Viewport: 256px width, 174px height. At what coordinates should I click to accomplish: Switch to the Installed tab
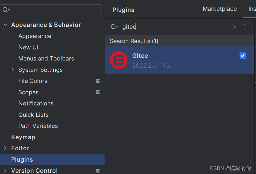pyautogui.click(x=252, y=9)
